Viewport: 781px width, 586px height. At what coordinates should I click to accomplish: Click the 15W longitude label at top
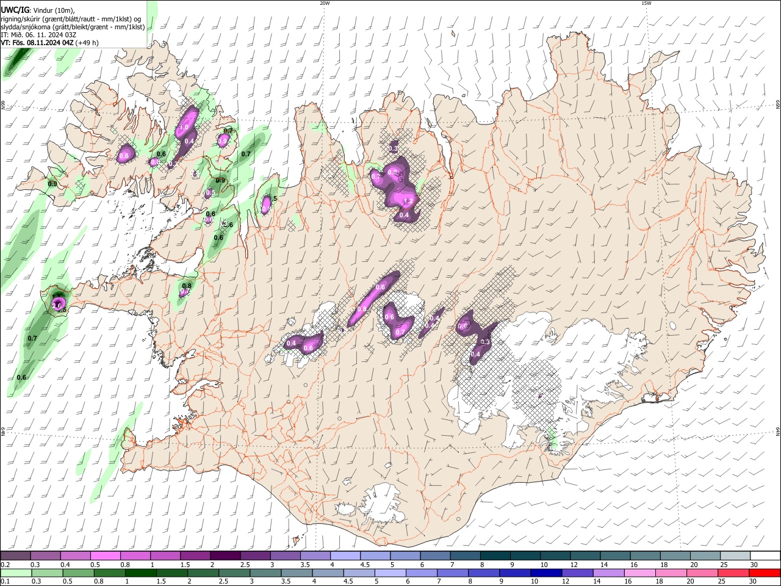[646, 3]
